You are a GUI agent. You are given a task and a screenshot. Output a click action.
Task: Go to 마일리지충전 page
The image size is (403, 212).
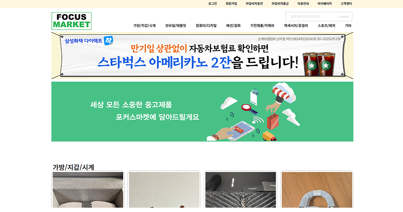click(254, 4)
